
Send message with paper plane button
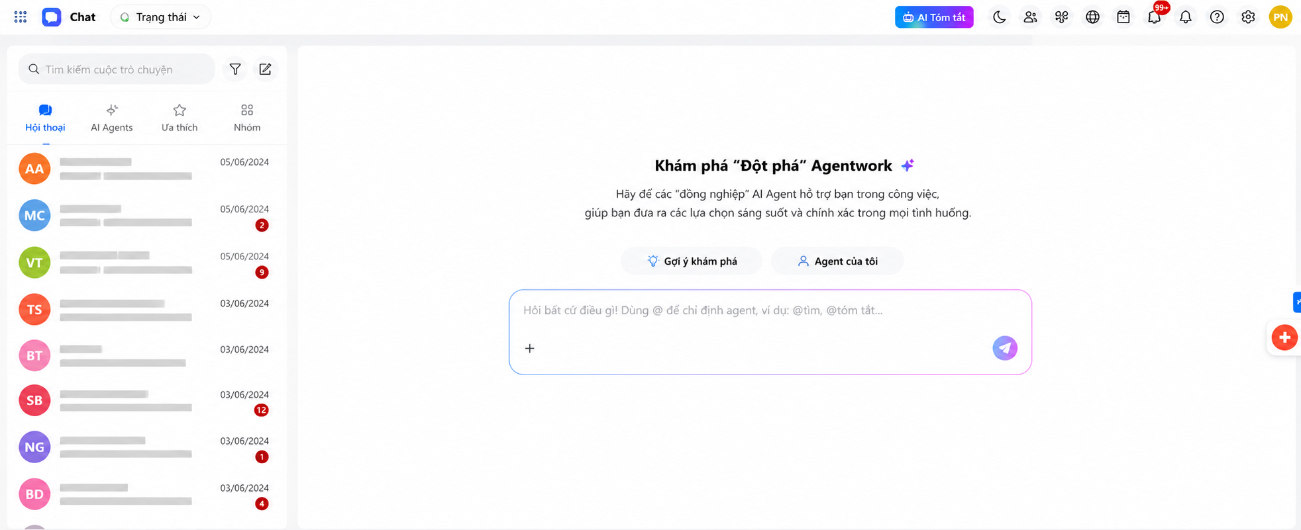(1005, 348)
